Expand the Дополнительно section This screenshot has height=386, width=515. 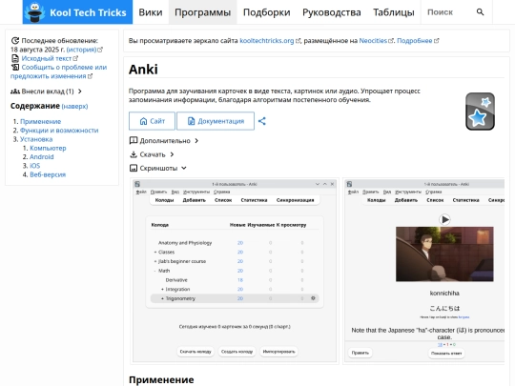(164, 140)
